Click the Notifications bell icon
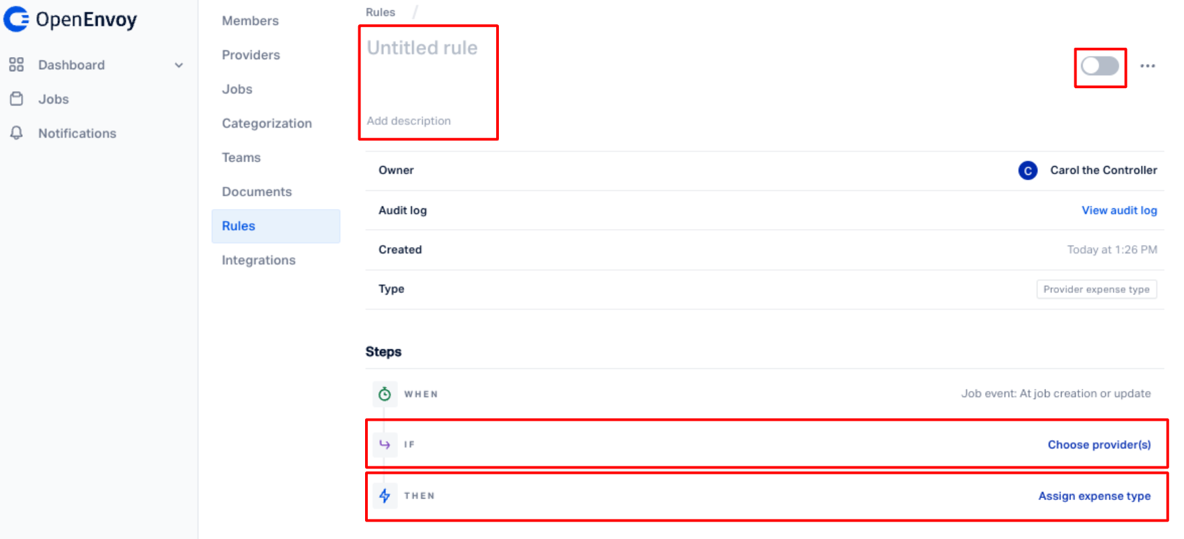The image size is (1184, 539). click(x=16, y=133)
